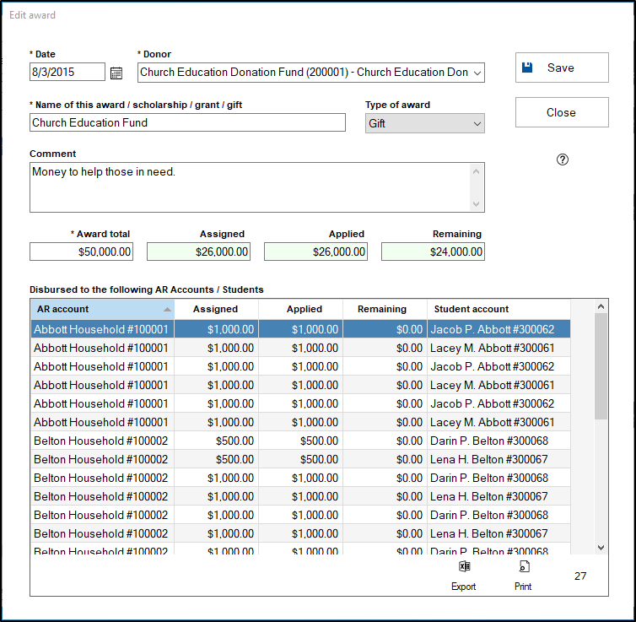Click the help question mark icon
Image resolution: width=636 pixels, height=622 pixels.
coord(563,160)
